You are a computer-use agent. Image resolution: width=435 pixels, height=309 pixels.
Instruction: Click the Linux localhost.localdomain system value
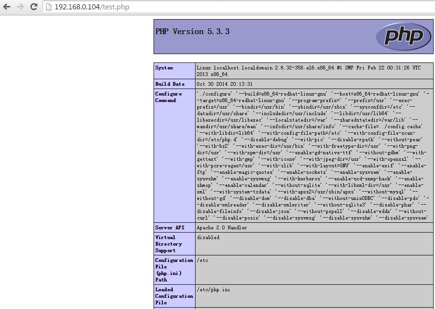pyautogui.click(x=309, y=71)
